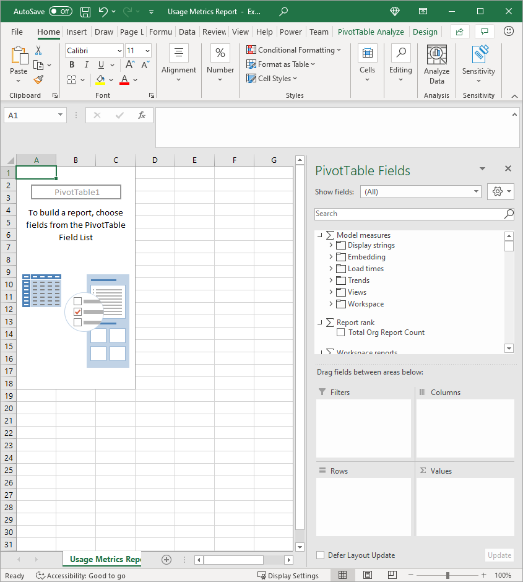Toggle AutoSave off switch
Screen dimensions: 523x582
(60, 11)
